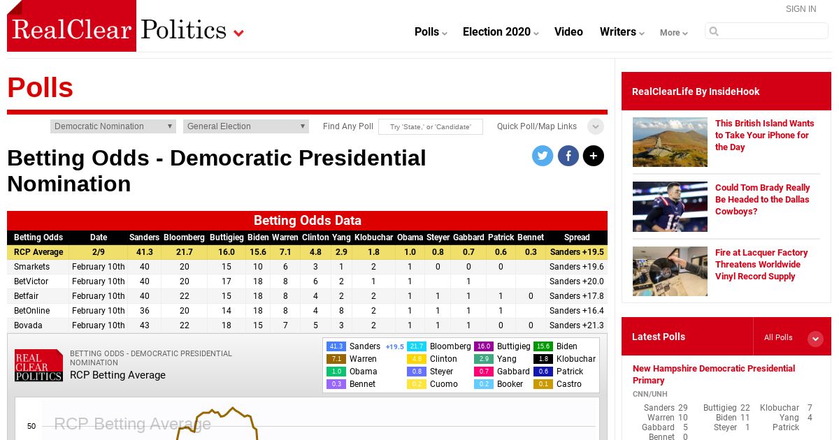Open Lacquer Factory fire article thumbnail
Image resolution: width=839 pixels, height=440 pixels.
670,272
